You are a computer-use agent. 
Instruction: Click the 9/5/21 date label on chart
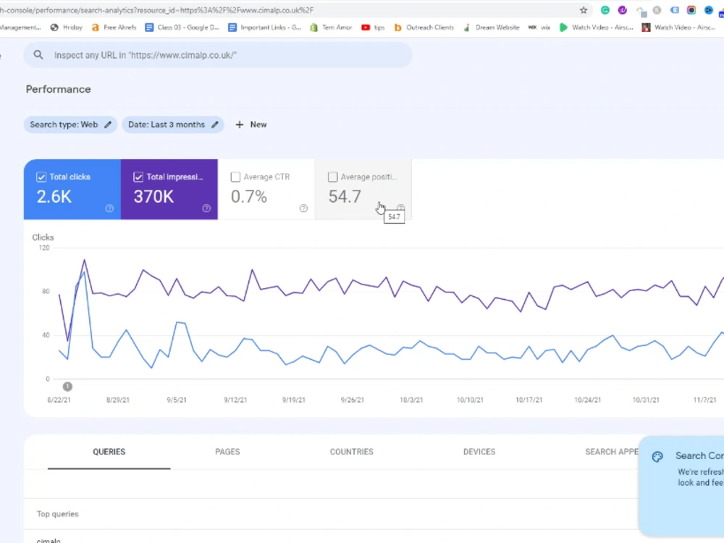pos(177,400)
